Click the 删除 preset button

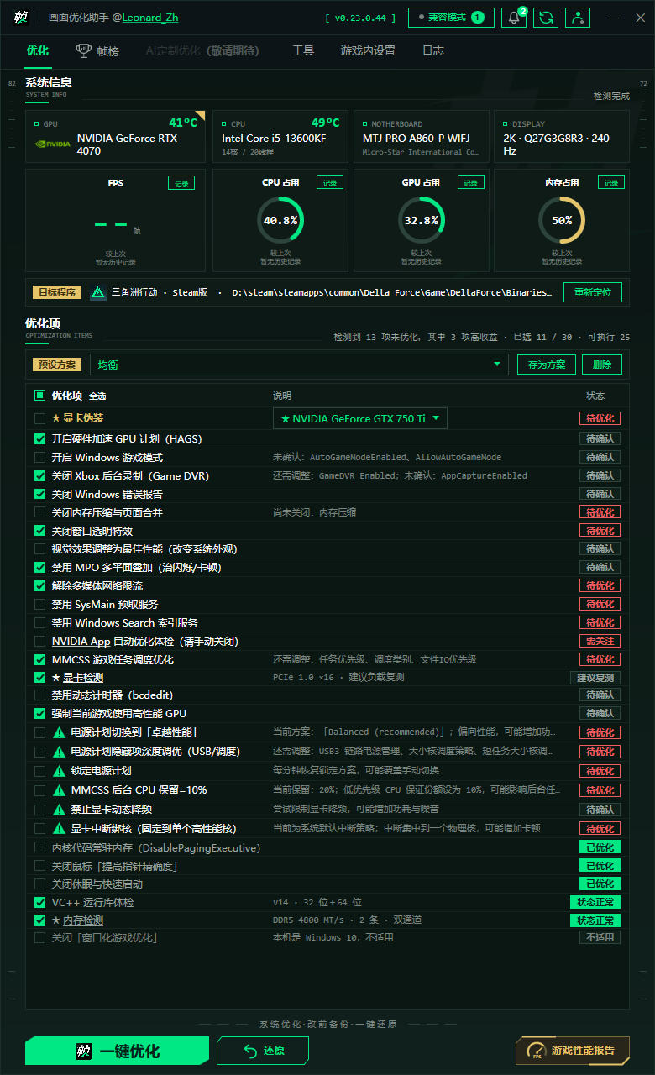pos(602,364)
